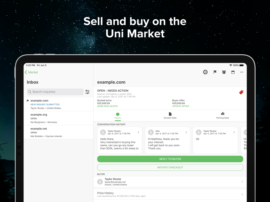Go back to Market

31,72
